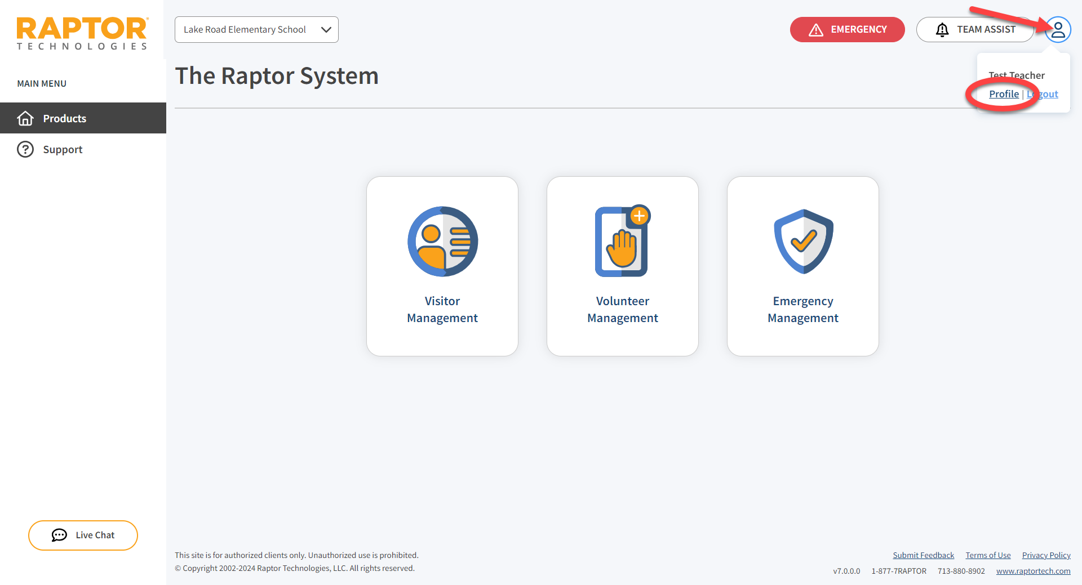Click the Logout link
This screenshot has width=1082, height=585.
1042,94
